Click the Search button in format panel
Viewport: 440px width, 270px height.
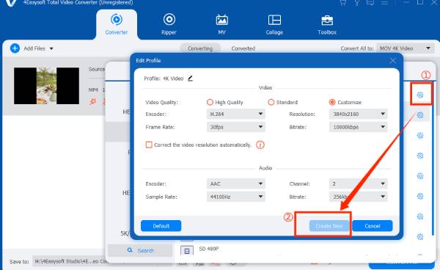point(140,250)
